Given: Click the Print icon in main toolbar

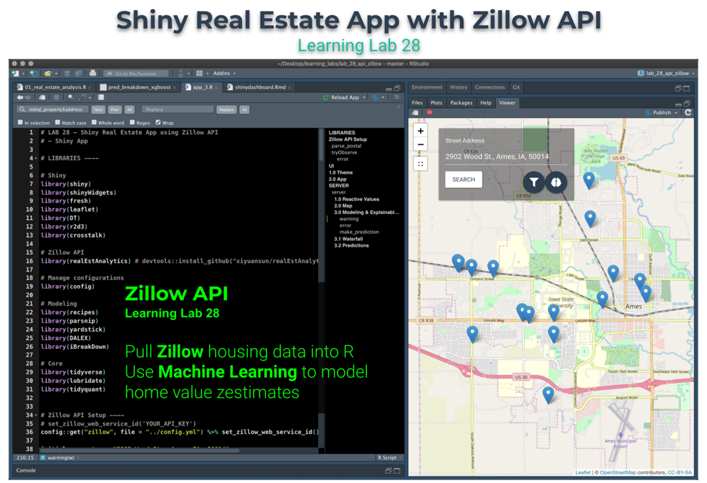Looking at the screenshot, I should pyautogui.click(x=92, y=74).
